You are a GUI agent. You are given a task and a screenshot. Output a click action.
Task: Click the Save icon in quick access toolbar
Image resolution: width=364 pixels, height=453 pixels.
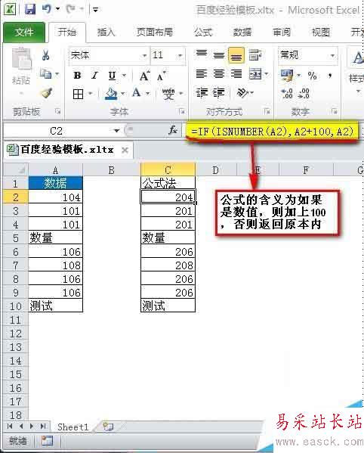[x=30, y=9]
